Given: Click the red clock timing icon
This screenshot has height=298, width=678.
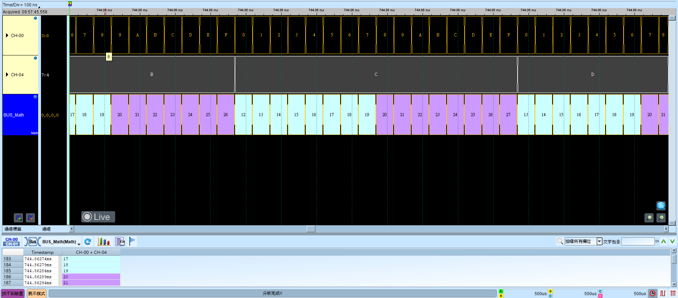Looking at the screenshot, I should pos(653,293).
